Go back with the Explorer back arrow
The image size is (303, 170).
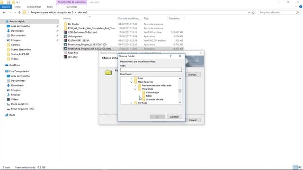point(4,13)
